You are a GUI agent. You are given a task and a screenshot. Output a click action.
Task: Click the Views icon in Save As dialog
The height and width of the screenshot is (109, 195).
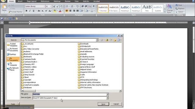pyautogui.click(x=119, y=40)
